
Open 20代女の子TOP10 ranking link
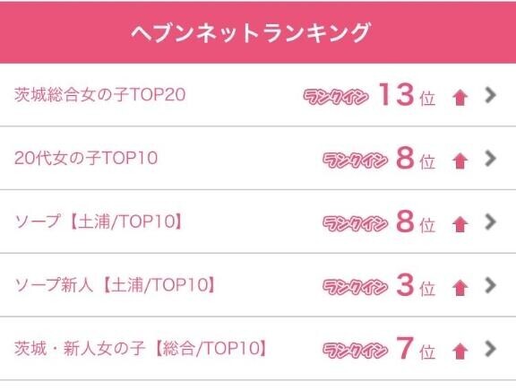pos(86,158)
